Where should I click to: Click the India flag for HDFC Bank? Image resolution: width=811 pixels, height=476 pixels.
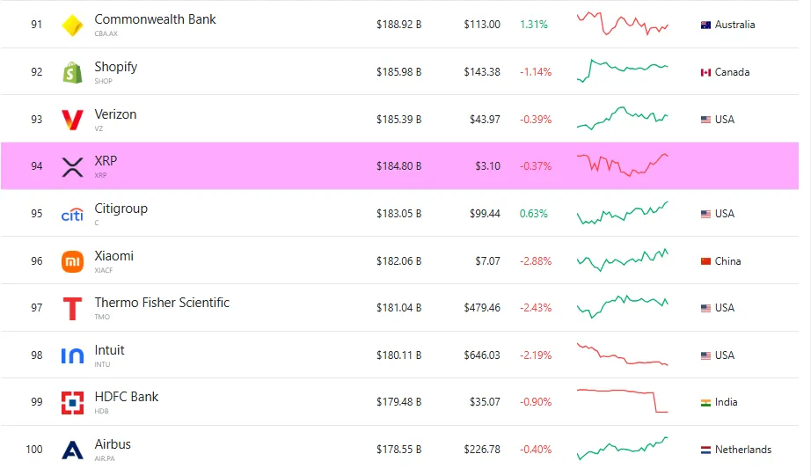tap(705, 402)
